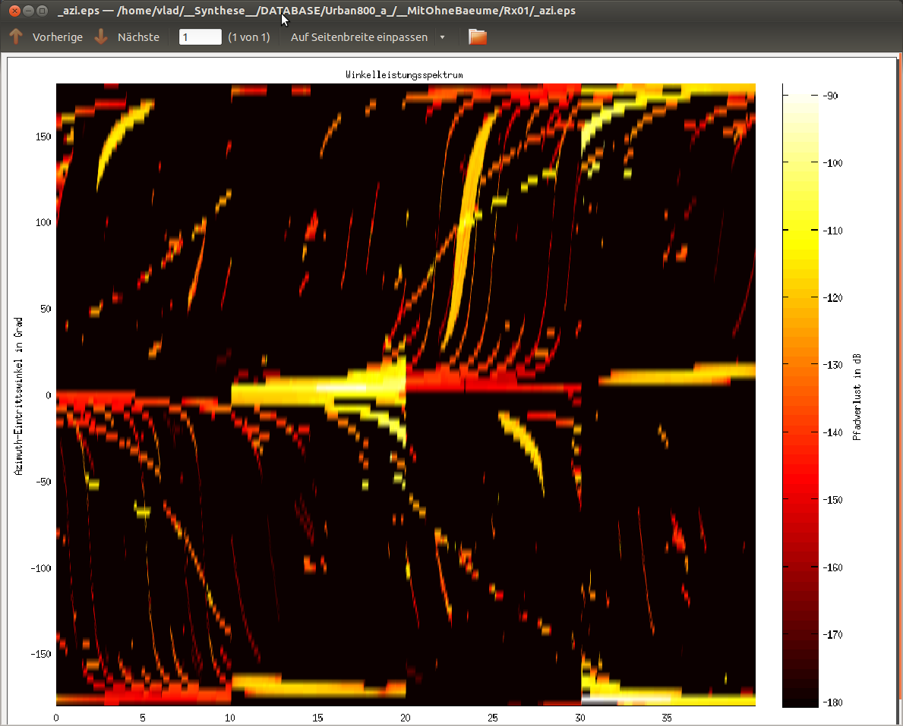Open the orange folder icon in toolbar
903x726 pixels.
[477, 37]
